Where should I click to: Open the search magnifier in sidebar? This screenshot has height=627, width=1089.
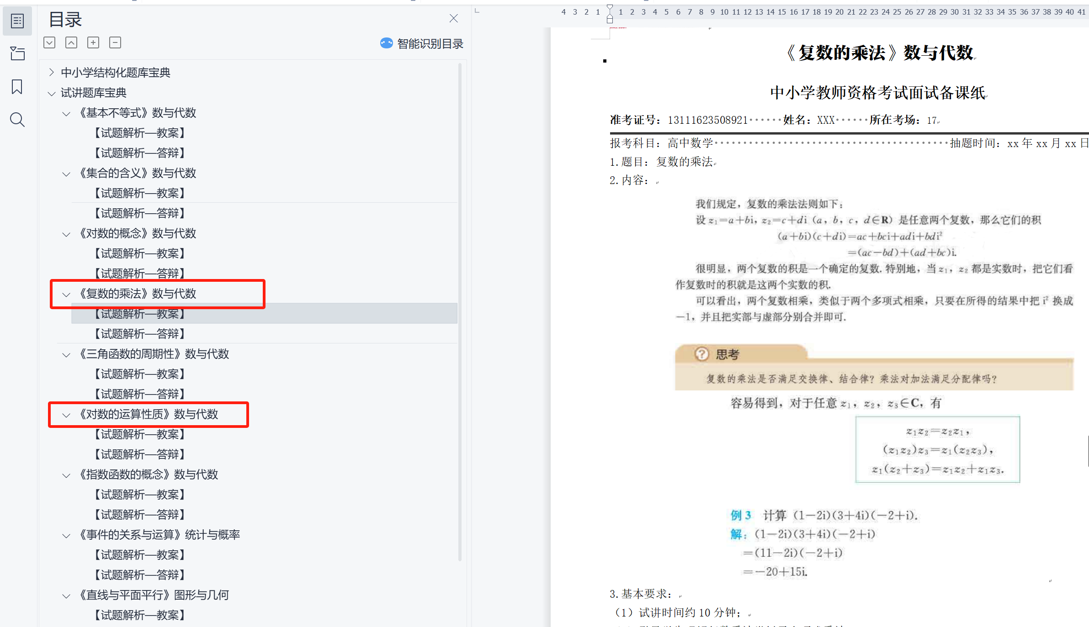point(17,120)
